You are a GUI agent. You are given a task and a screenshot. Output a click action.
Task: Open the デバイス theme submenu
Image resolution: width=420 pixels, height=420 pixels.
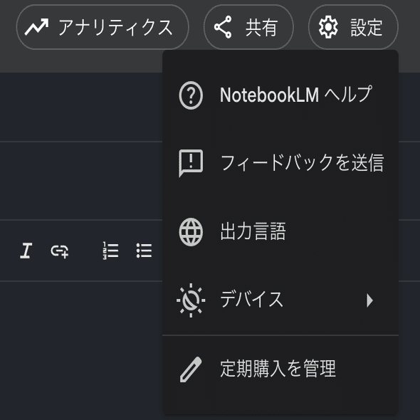click(x=280, y=300)
